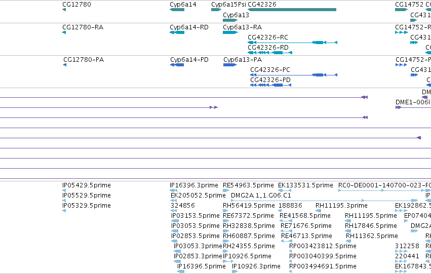The width and height of the screenshot is (431, 274).
Task: Click EST RE71676.5prime label
Action: [306, 226]
